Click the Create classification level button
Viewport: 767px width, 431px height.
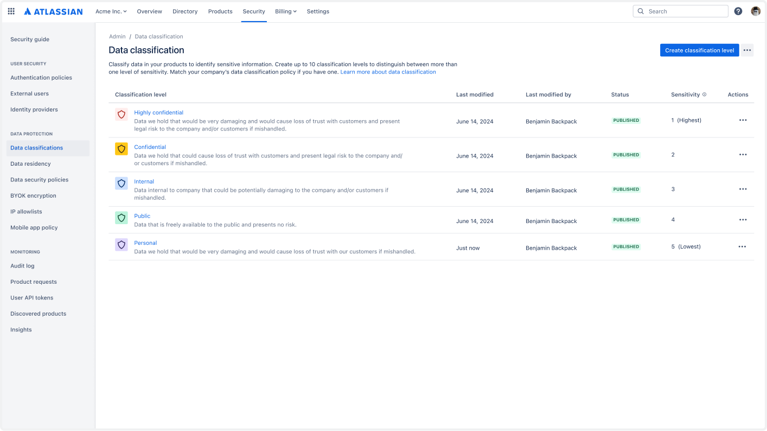click(699, 50)
